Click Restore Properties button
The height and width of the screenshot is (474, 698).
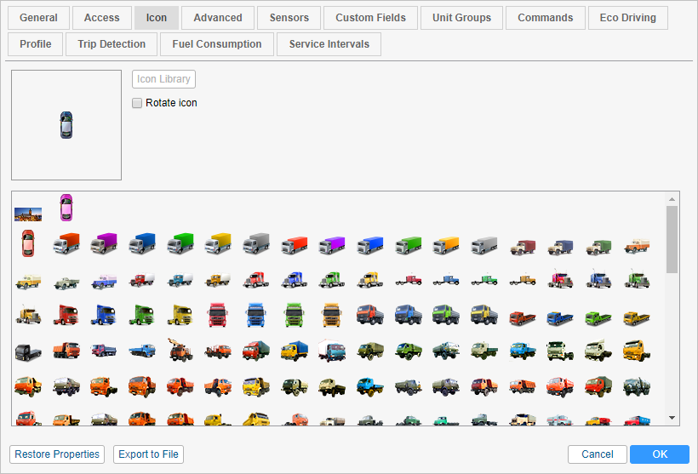pos(57,454)
